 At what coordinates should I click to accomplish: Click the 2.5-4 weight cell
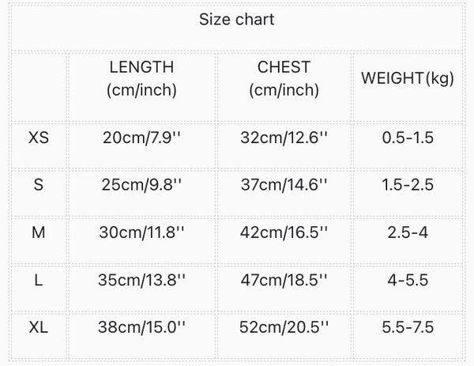408,232
